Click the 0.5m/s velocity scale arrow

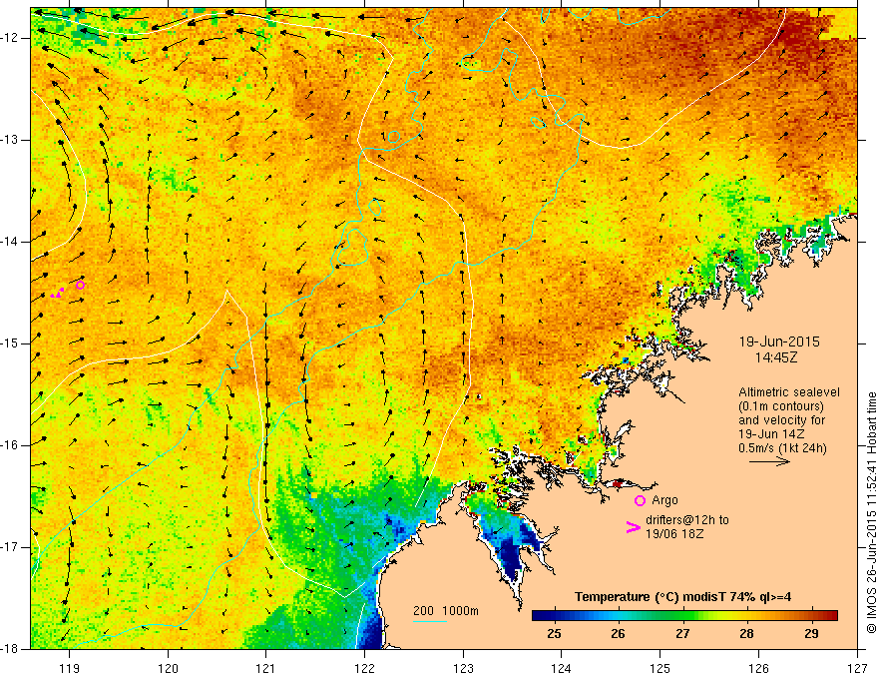(769, 461)
